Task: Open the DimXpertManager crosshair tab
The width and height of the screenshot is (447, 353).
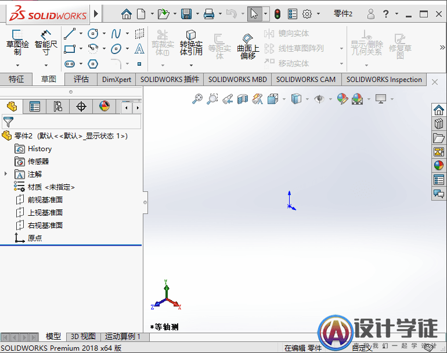Action: (x=81, y=106)
